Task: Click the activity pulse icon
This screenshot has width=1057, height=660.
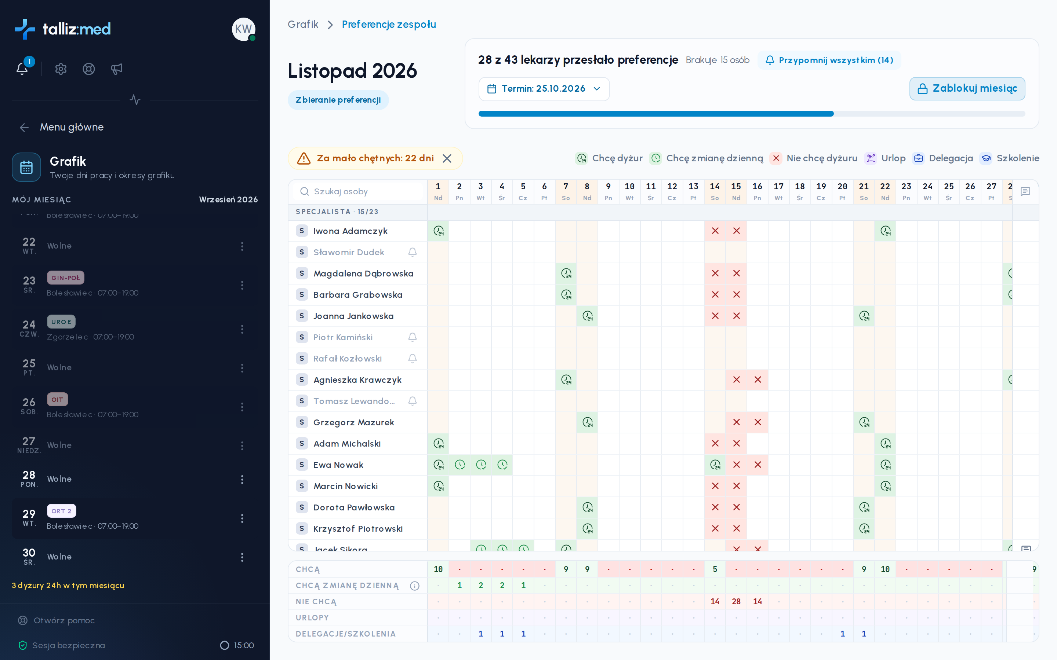Action: pyautogui.click(x=135, y=100)
